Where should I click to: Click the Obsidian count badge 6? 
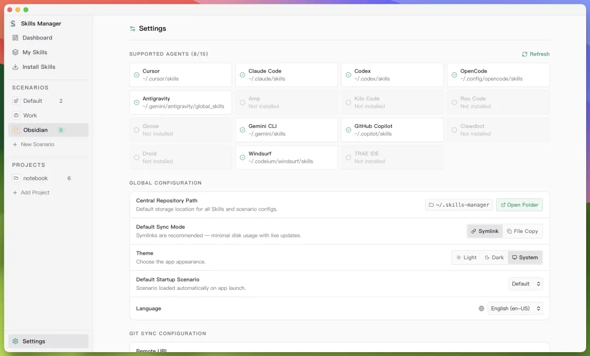[61, 130]
